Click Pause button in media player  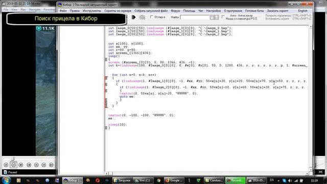point(14,165)
